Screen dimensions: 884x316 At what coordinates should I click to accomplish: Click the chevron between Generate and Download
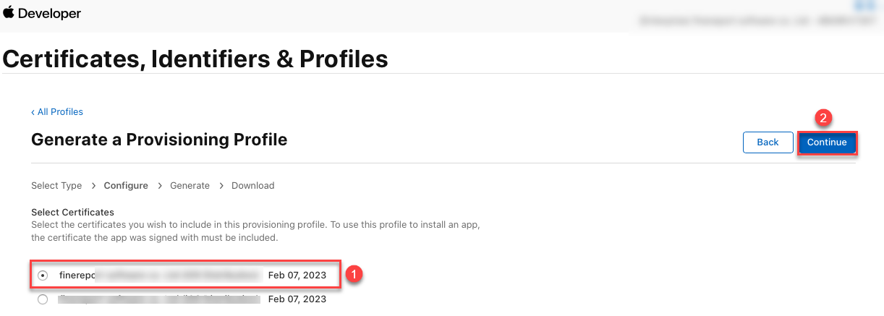pyautogui.click(x=221, y=186)
